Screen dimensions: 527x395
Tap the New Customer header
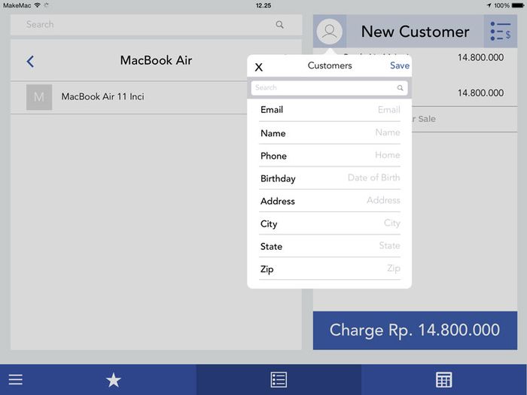tap(415, 32)
